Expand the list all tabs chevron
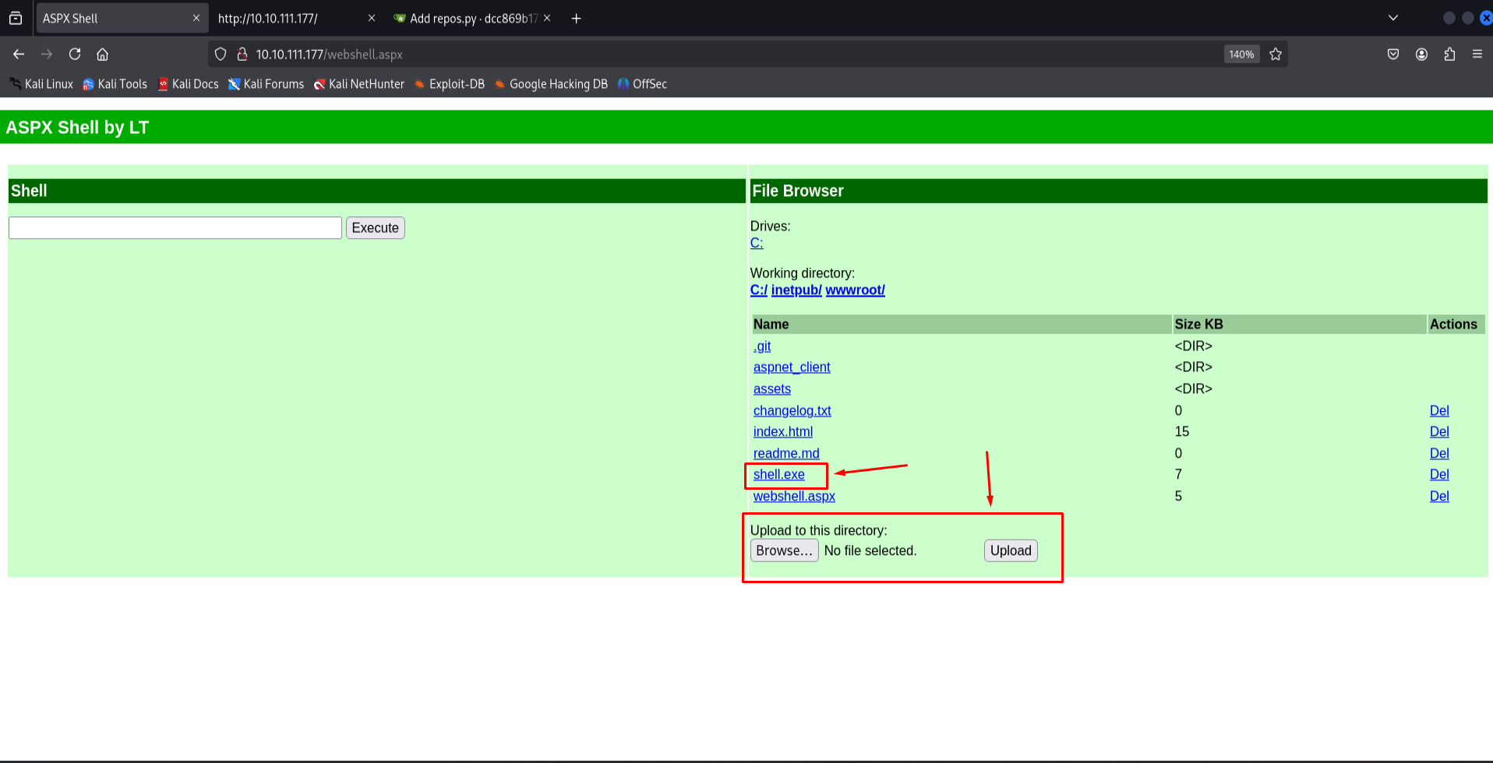The height and width of the screenshot is (763, 1493). tap(1393, 18)
